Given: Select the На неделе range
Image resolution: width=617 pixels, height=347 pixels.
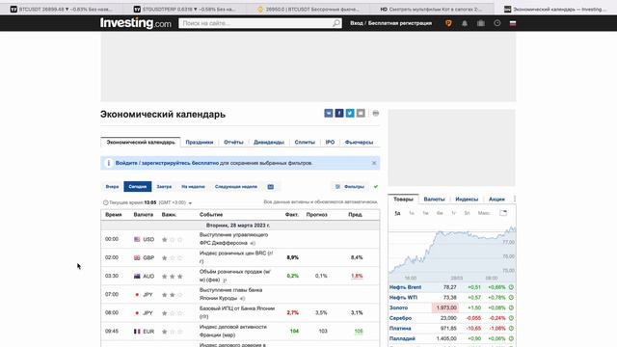Looking at the screenshot, I should pos(193,186).
